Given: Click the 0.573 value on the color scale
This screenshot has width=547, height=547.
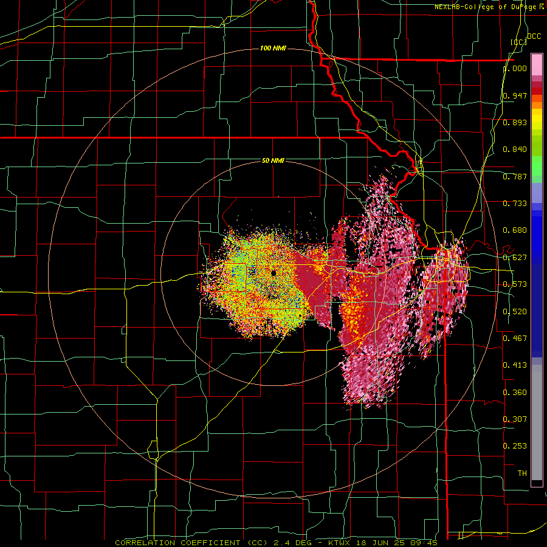Looking at the screenshot, I should tap(515, 284).
